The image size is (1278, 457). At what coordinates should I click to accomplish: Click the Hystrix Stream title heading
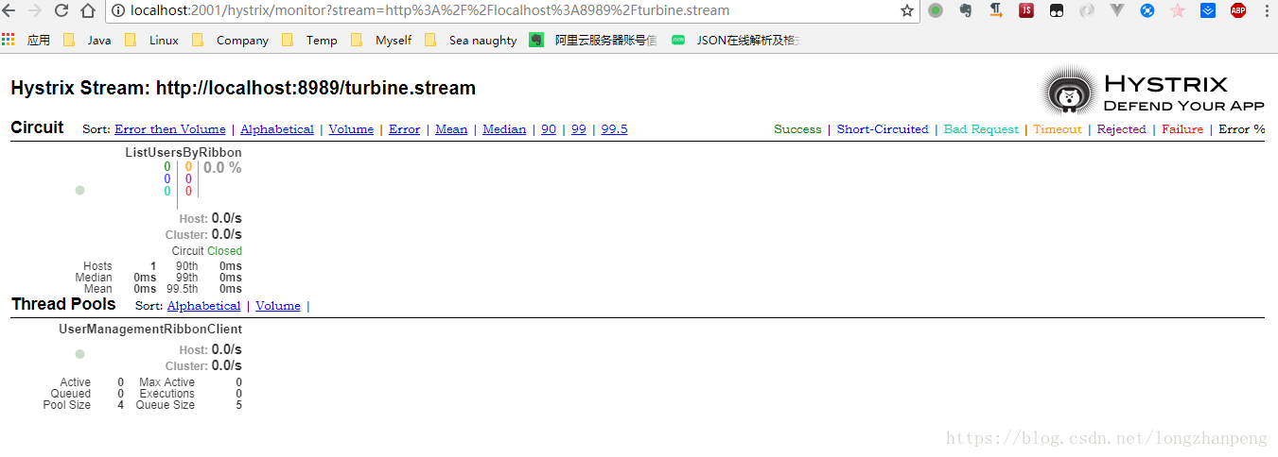pyautogui.click(x=243, y=88)
